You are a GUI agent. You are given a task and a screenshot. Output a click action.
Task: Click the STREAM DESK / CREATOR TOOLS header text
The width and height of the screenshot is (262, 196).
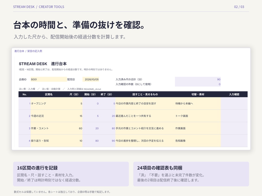pos(39,7)
